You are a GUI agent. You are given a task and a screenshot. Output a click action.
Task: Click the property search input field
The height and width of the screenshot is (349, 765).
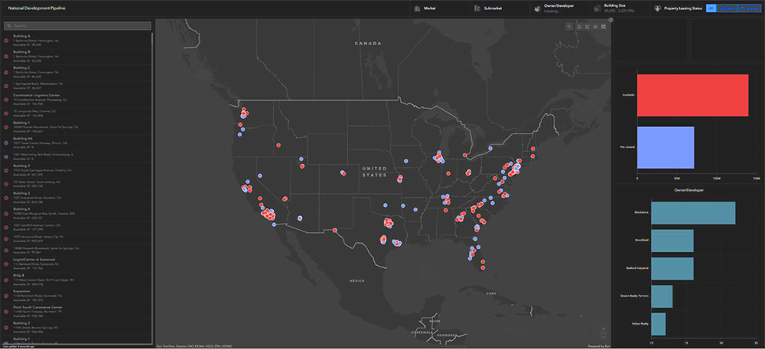78,26
